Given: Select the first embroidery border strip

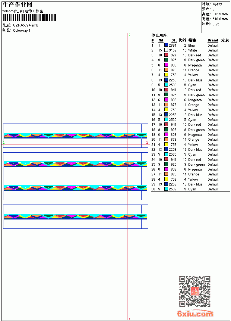Looking at the screenshot, I should point(75,135).
